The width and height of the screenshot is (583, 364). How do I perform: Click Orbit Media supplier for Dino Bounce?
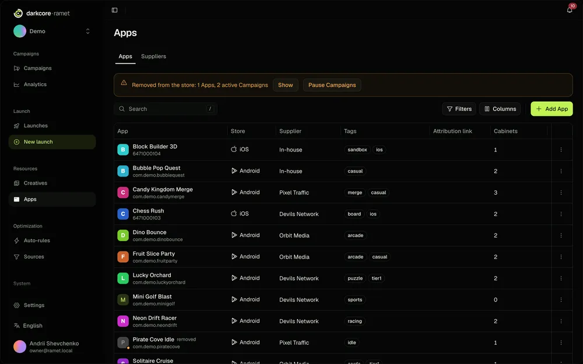pos(294,235)
